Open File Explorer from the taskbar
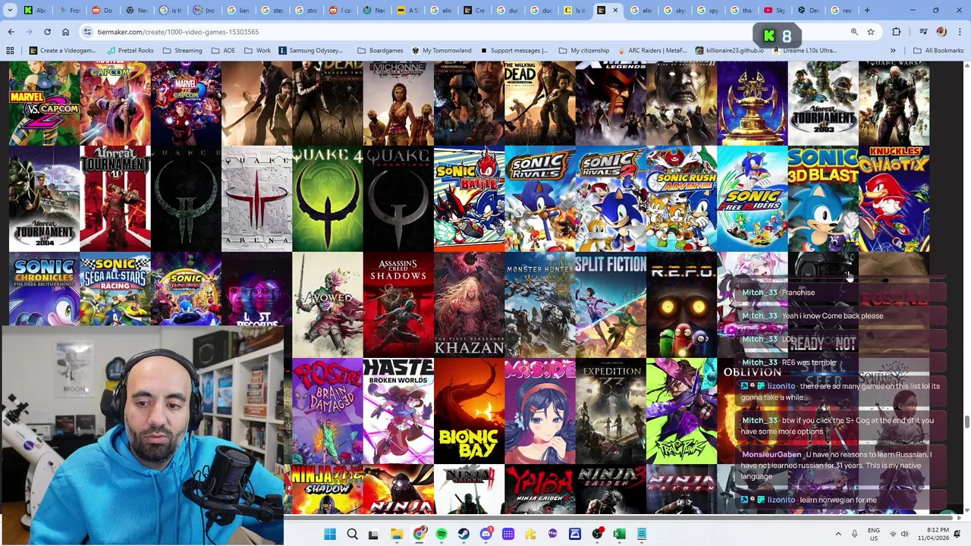This screenshot has height=546, width=971. [396, 534]
